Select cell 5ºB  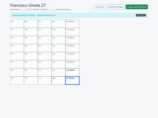coord(31,48)
